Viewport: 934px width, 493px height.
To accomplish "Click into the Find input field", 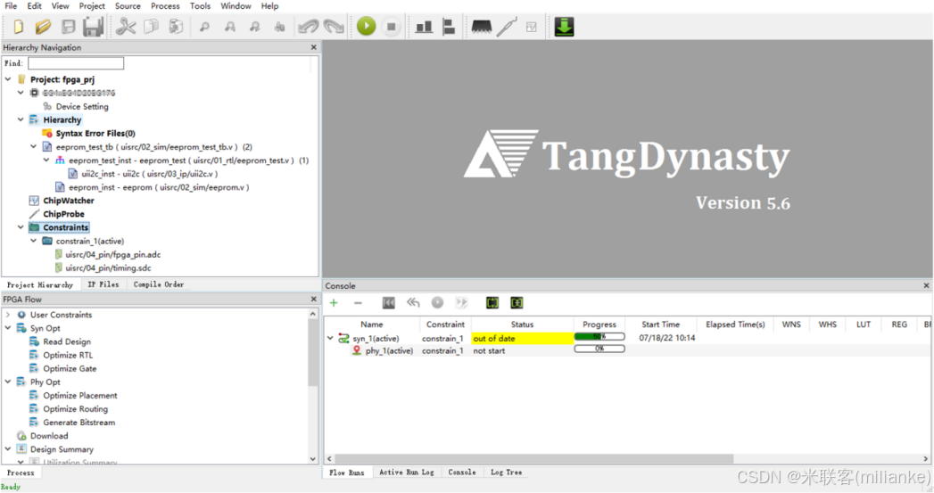I will coord(76,63).
